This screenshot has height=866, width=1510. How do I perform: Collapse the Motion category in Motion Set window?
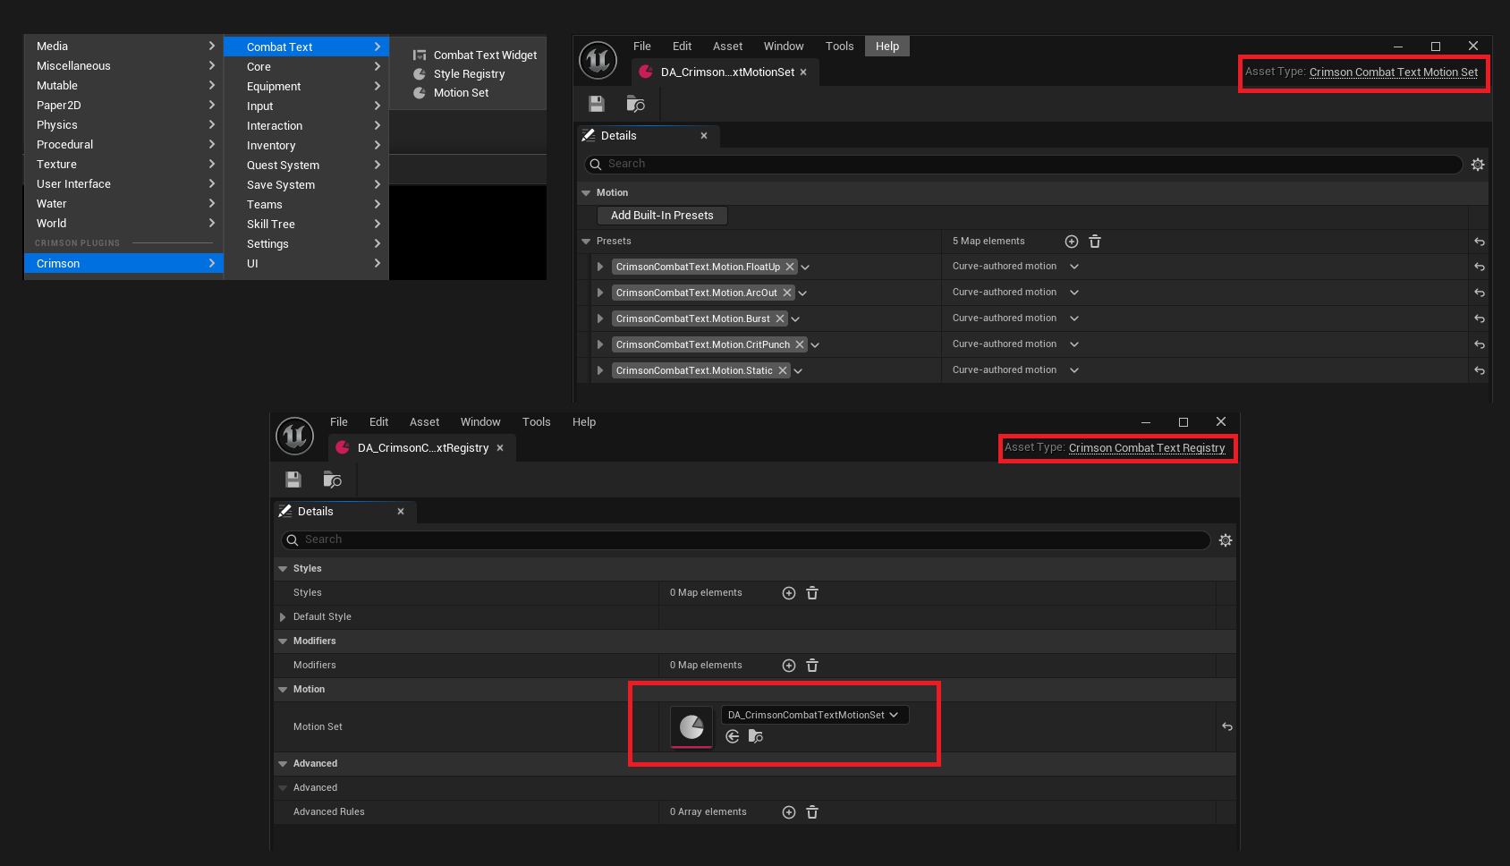[x=587, y=193]
